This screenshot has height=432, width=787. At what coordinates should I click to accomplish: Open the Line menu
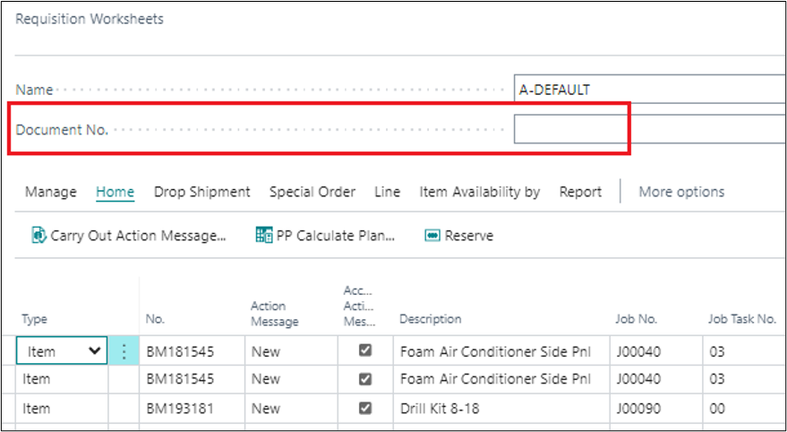[x=387, y=192]
